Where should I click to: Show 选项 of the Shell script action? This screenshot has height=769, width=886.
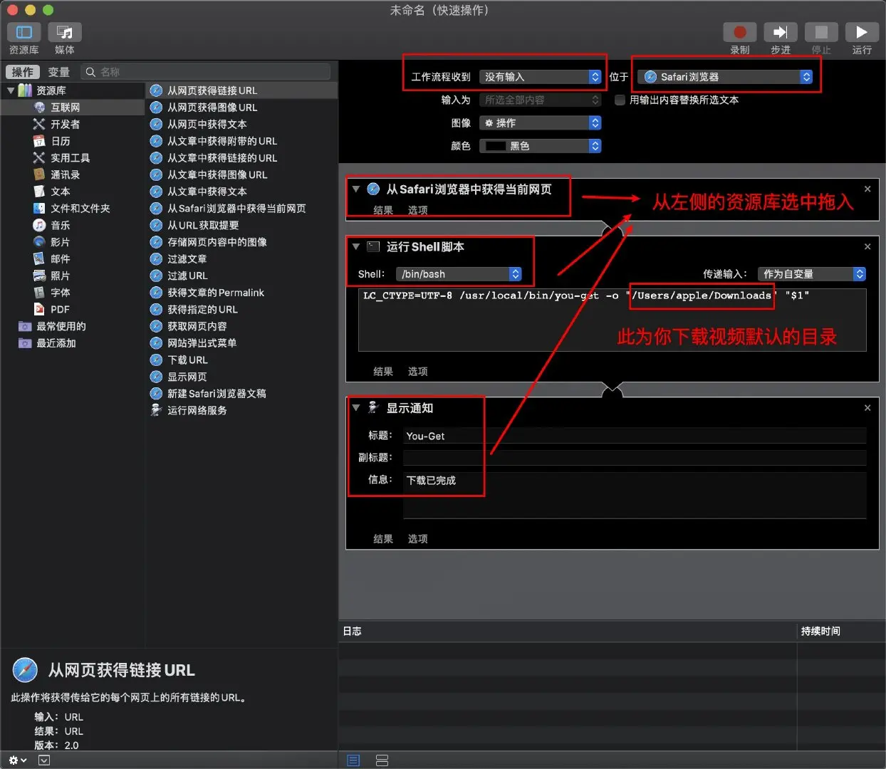[417, 372]
